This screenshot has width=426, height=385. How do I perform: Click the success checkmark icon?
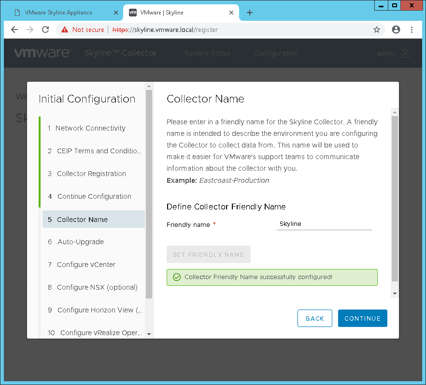[x=177, y=277]
